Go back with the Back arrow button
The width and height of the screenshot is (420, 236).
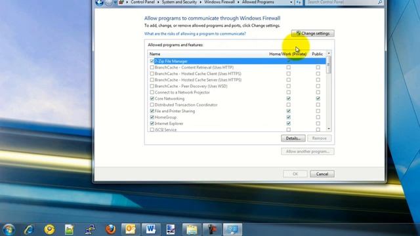click(100, 3)
